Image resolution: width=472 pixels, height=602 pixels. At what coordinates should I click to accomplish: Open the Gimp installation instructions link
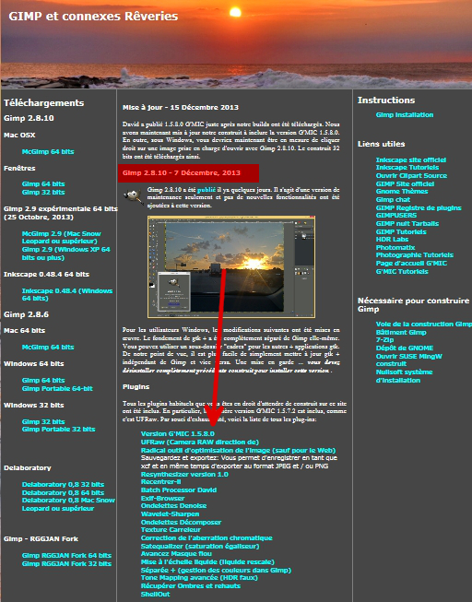tap(405, 115)
